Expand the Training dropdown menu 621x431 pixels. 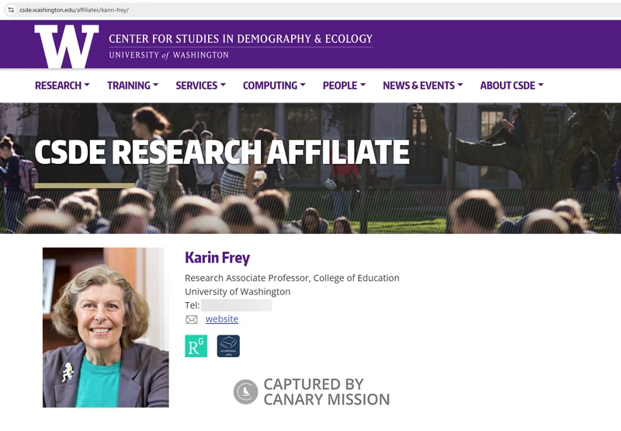pyautogui.click(x=133, y=85)
